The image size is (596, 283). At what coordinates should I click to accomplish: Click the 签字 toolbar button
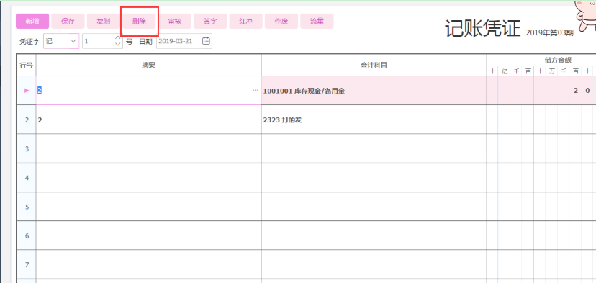click(210, 22)
